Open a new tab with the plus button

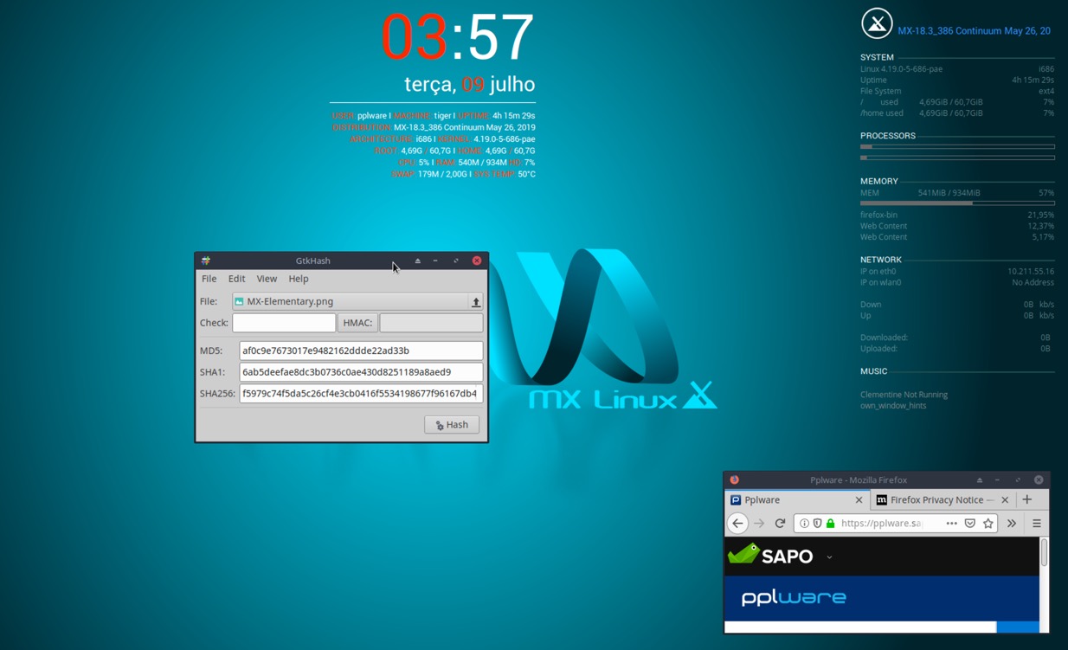[x=1027, y=499]
